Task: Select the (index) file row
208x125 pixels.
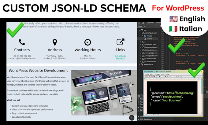Action: click(x=148, y=39)
